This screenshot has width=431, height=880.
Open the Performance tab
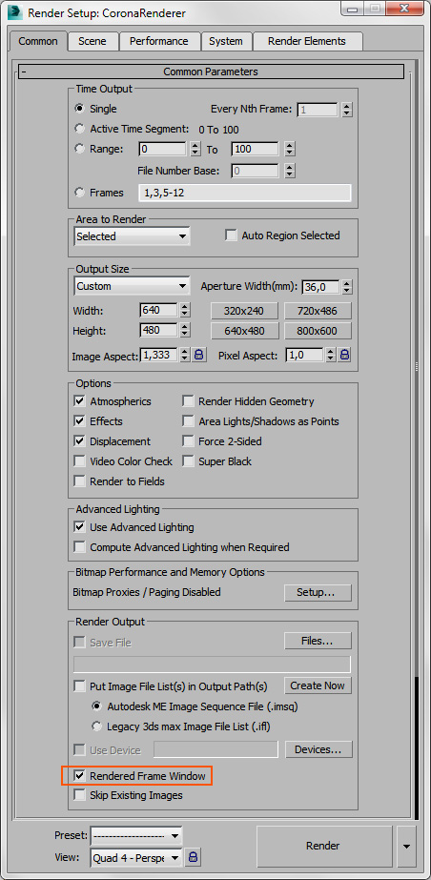[x=159, y=41]
